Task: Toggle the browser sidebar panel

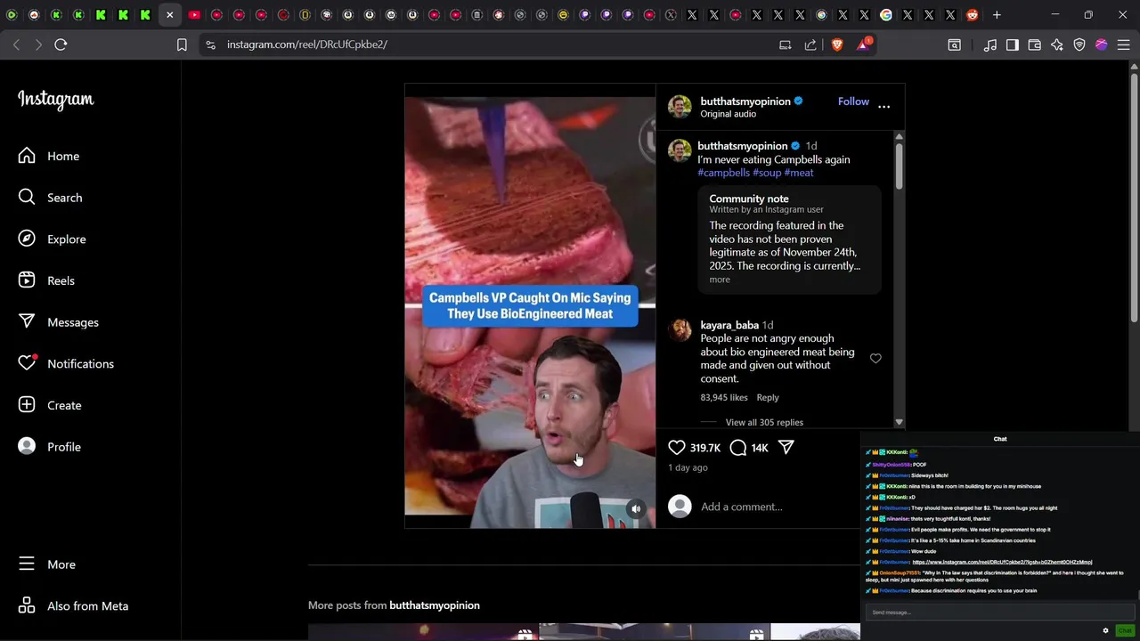Action: [1013, 45]
